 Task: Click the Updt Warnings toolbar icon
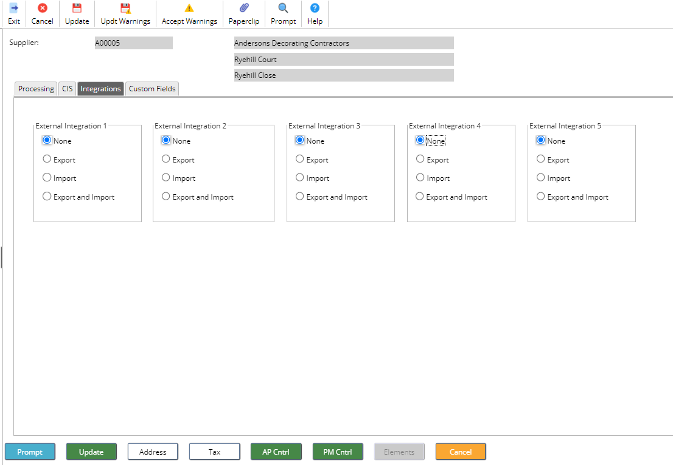125,8
